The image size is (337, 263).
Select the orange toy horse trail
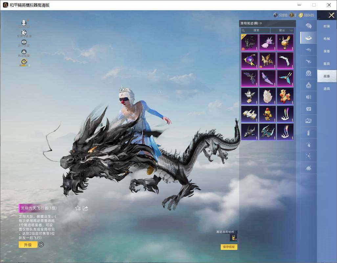point(285,96)
